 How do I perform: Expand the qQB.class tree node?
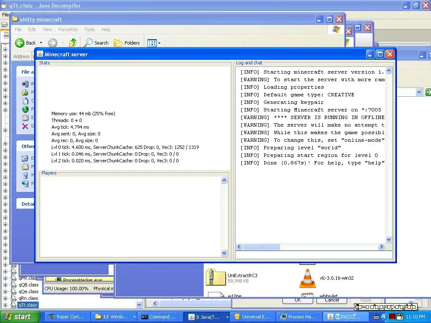[5, 285]
